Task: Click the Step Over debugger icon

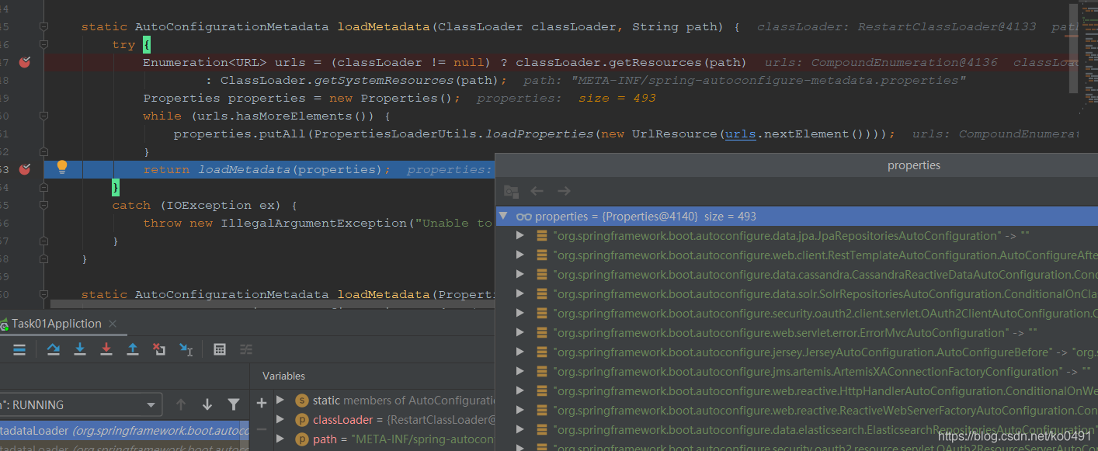Action: pyautogui.click(x=54, y=349)
